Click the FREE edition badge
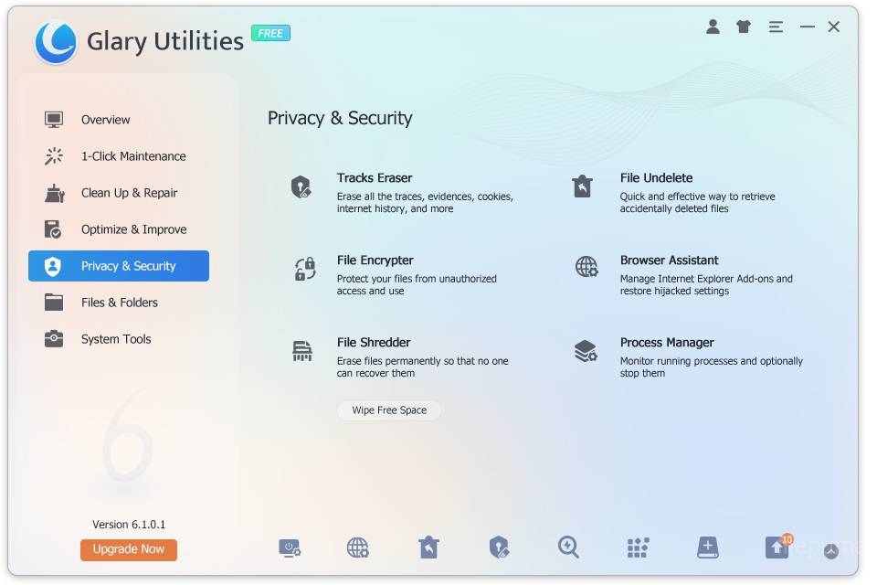The height and width of the screenshot is (585, 877). click(x=270, y=34)
